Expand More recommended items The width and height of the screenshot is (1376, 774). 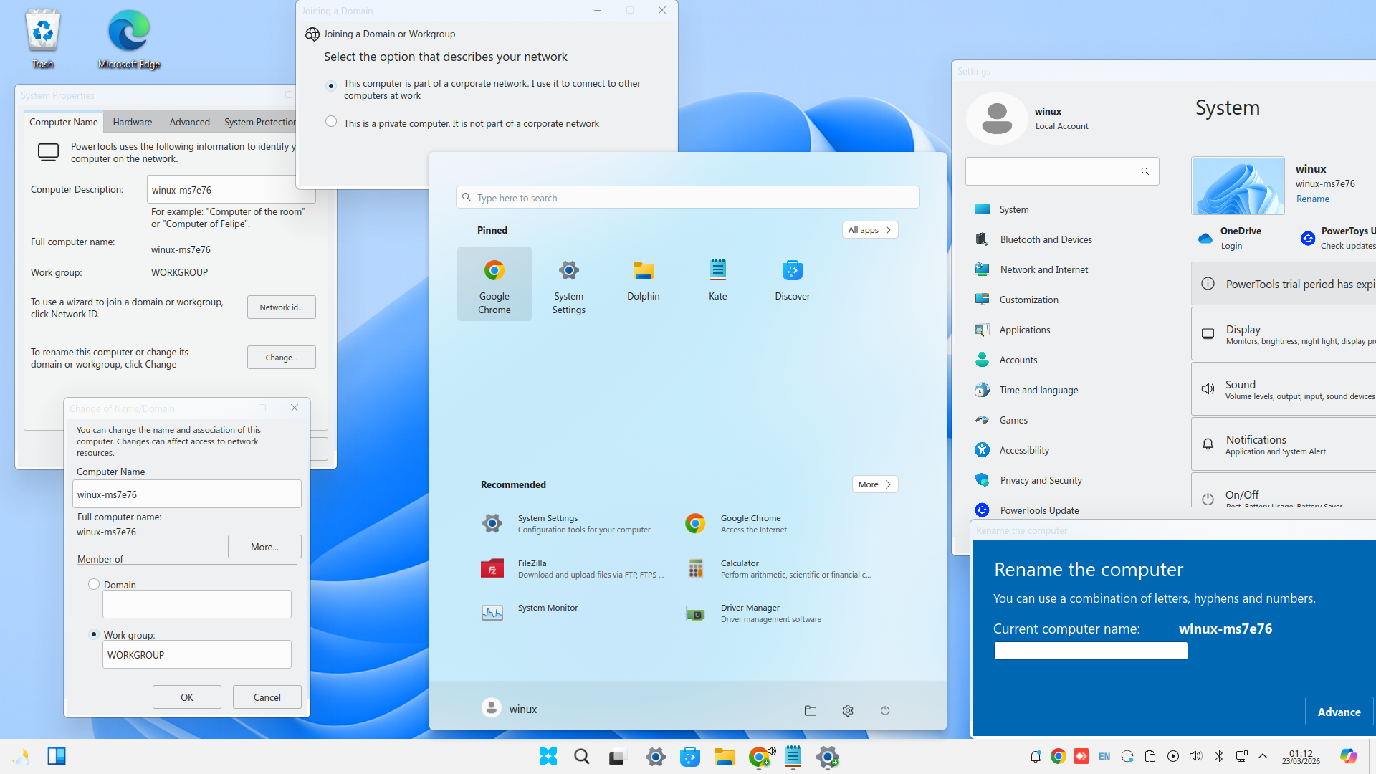[x=874, y=484]
